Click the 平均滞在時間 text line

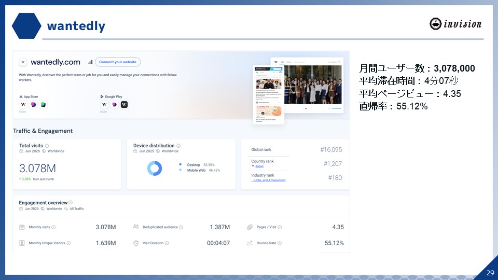(409, 81)
